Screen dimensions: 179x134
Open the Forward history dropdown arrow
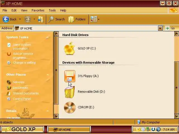pyautogui.click(x=34, y=19)
